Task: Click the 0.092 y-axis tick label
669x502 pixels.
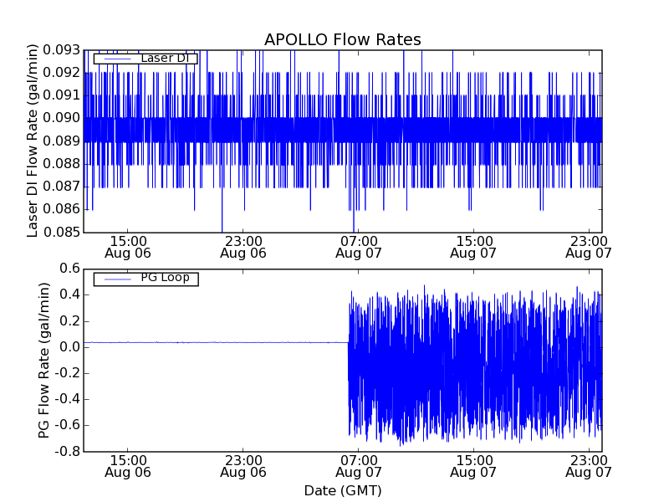Action: tap(61, 73)
